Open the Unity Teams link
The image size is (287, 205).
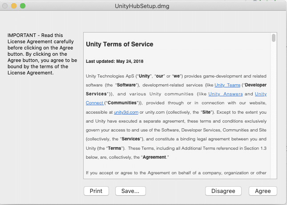point(227,85)
